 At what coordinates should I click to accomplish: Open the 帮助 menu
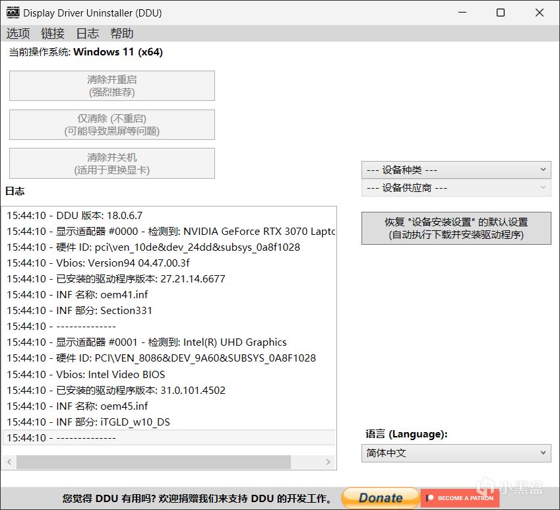point(122,34)
